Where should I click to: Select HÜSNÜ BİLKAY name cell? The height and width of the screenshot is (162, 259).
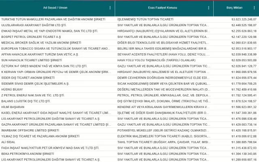coord(12,89)
